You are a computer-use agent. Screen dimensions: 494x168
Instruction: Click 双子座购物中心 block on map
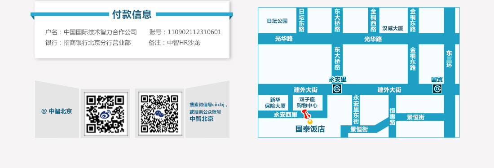click(307, 103)
